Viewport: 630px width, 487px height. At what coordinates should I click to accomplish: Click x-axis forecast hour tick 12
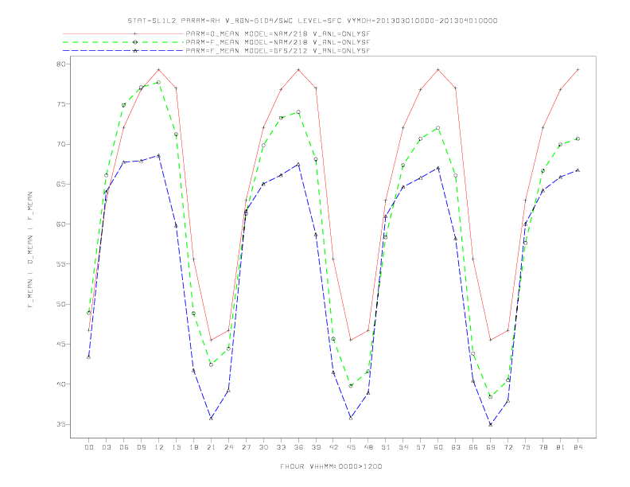point(159,447)
